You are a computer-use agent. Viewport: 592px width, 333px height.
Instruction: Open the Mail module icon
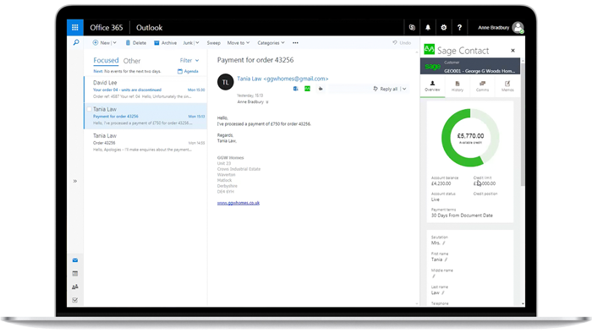pyautogui.click(x=75, y=260)
